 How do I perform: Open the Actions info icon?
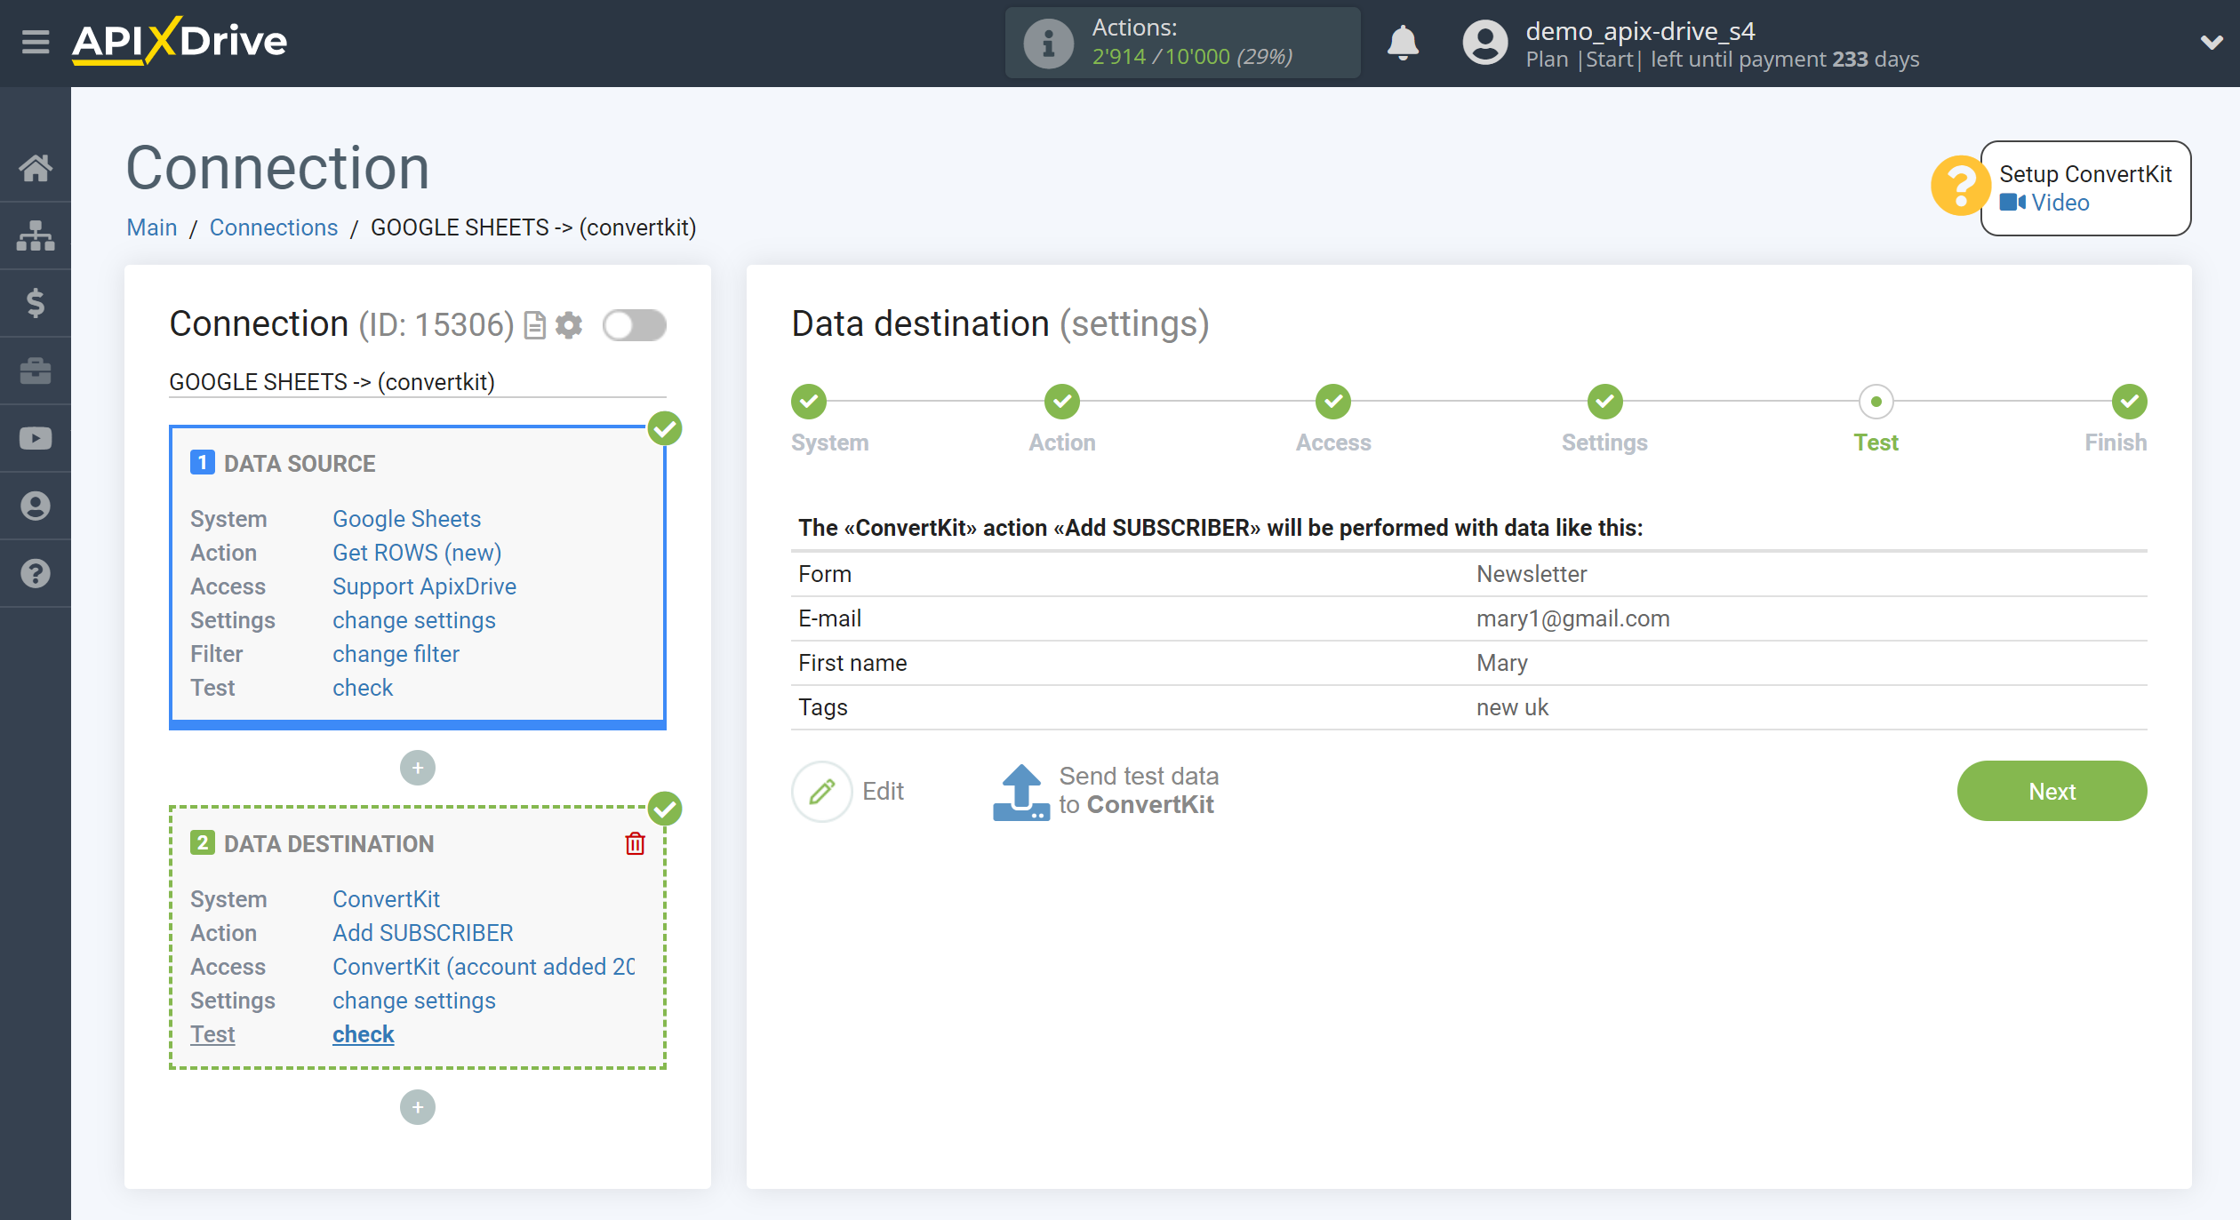[1048, 43]
